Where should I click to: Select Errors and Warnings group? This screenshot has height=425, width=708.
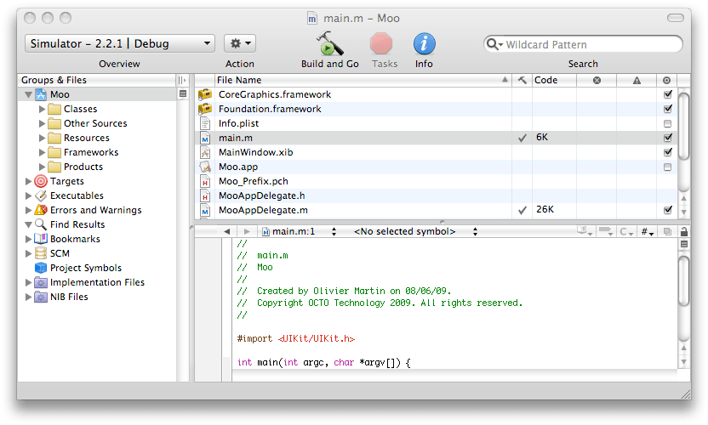pyautogui.click(x=95, y=210)
